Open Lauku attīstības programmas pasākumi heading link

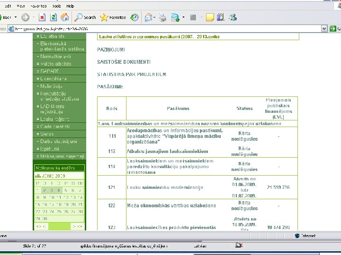159,37
